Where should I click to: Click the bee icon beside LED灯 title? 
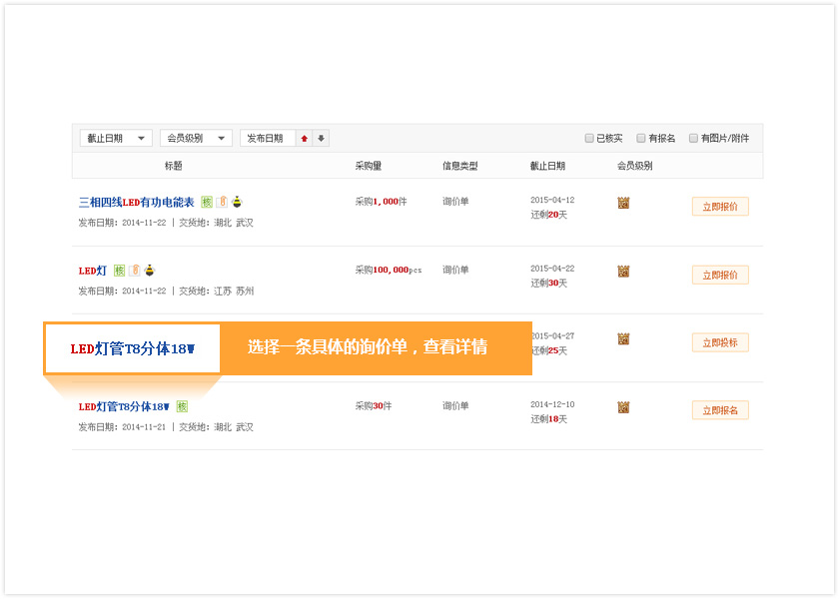150,271
